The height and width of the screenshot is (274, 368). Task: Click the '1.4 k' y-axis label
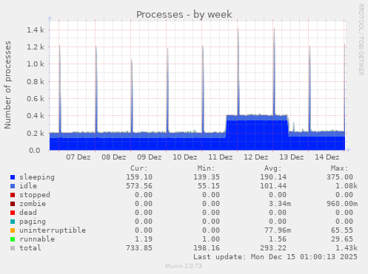36,30
